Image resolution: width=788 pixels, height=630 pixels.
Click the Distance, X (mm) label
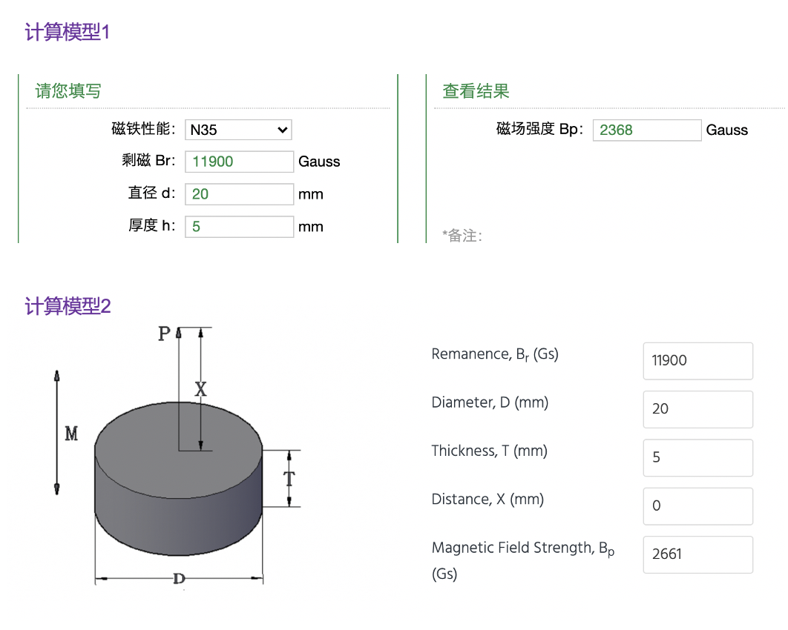click(x=488, y=500)
